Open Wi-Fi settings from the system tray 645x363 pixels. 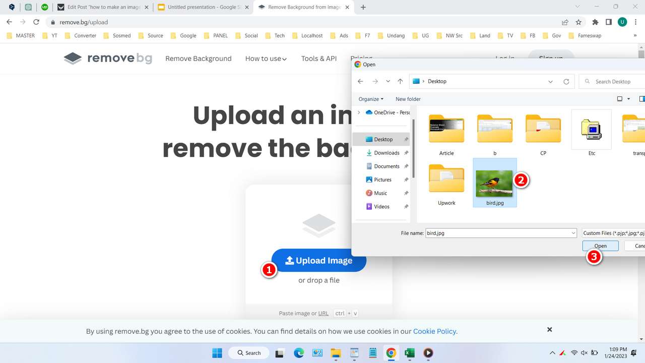[574, 353]
